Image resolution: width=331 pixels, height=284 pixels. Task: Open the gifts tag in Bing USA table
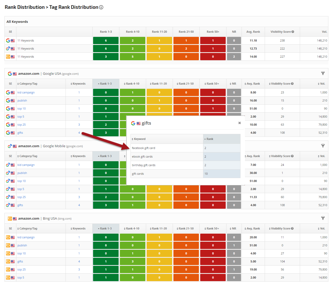(x=20, y=261)
